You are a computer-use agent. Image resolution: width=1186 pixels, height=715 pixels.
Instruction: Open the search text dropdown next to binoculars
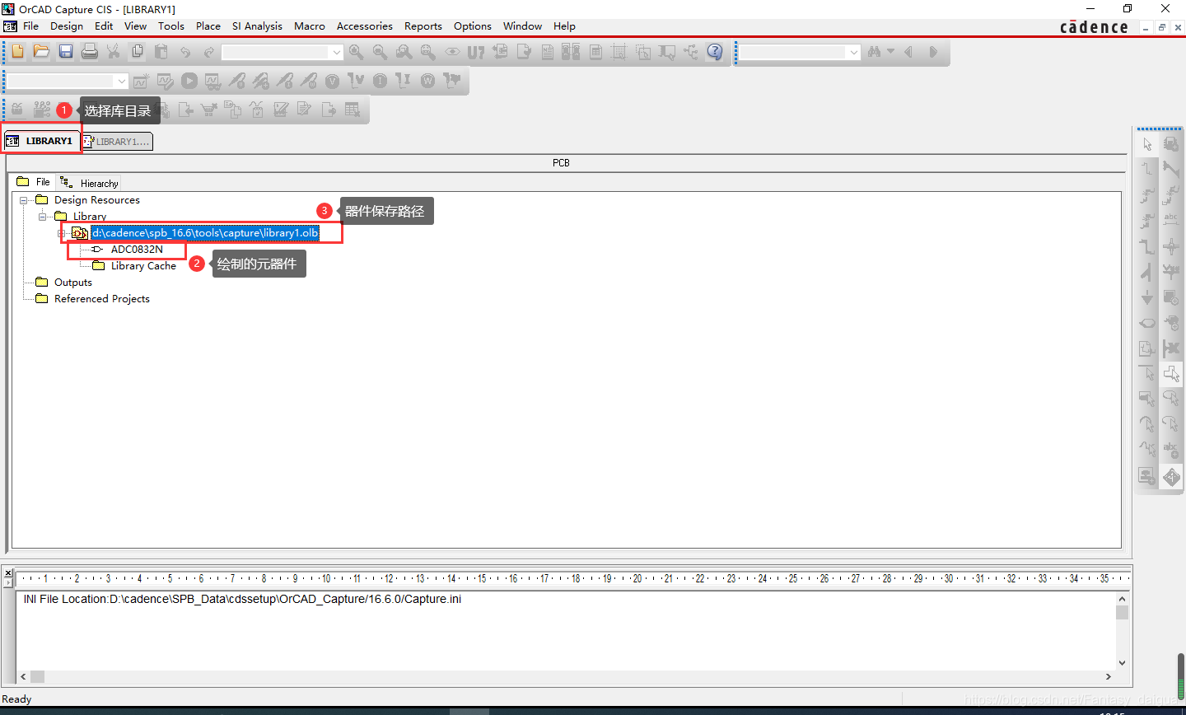[x=853, y=53]
